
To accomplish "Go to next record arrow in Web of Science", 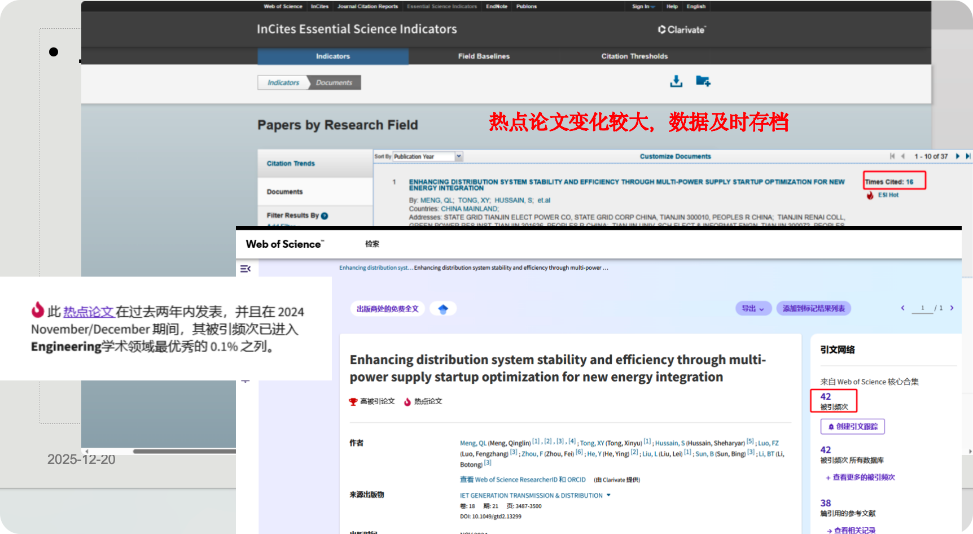I will coord(952,308).
